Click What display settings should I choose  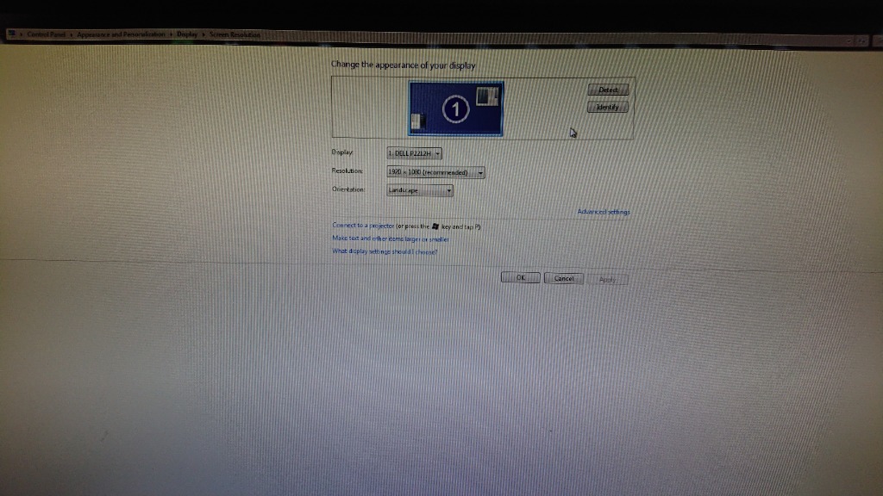coord(382,251)
